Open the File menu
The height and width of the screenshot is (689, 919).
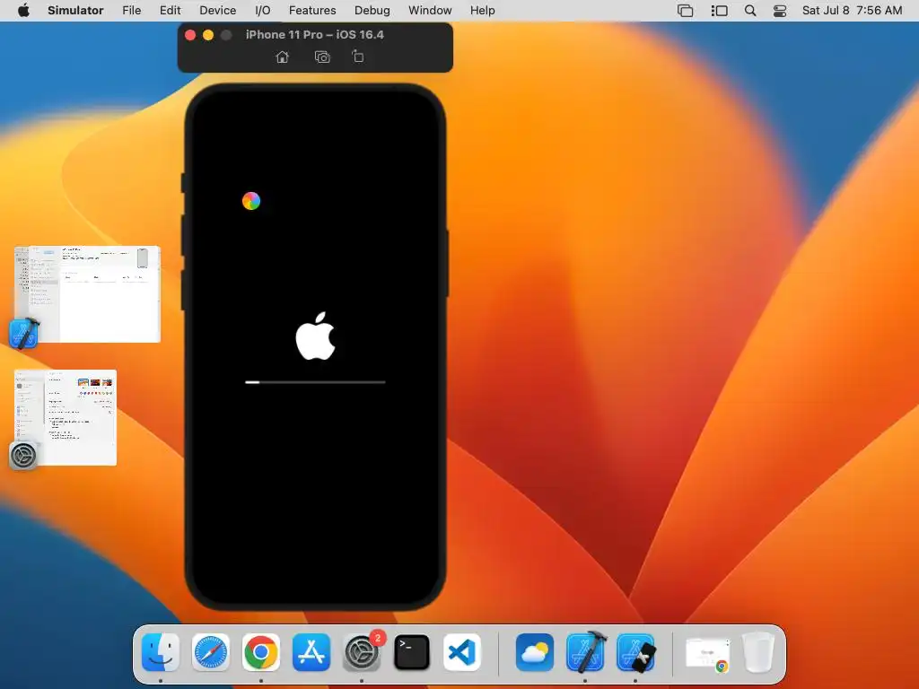click(131, 11)
